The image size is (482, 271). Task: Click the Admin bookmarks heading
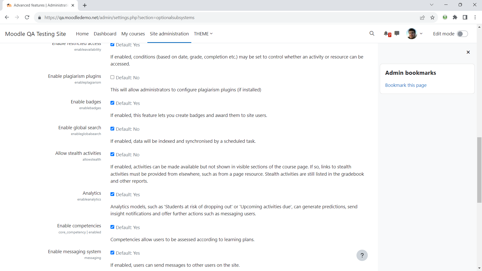410,73
